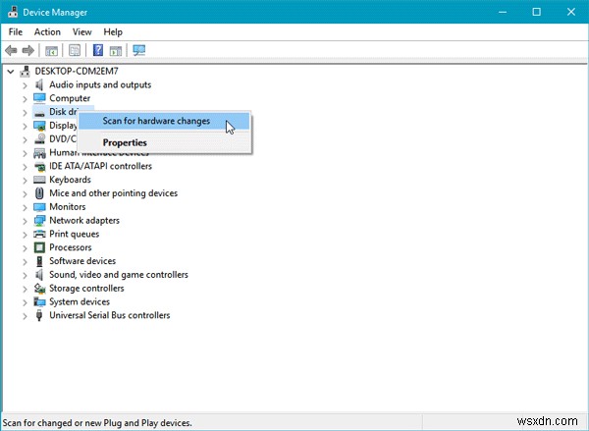Select the Processors label

pyautogui.click(x=71, y=247)
